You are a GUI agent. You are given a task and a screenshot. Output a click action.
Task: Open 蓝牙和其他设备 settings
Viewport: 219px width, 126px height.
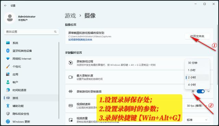31,51
